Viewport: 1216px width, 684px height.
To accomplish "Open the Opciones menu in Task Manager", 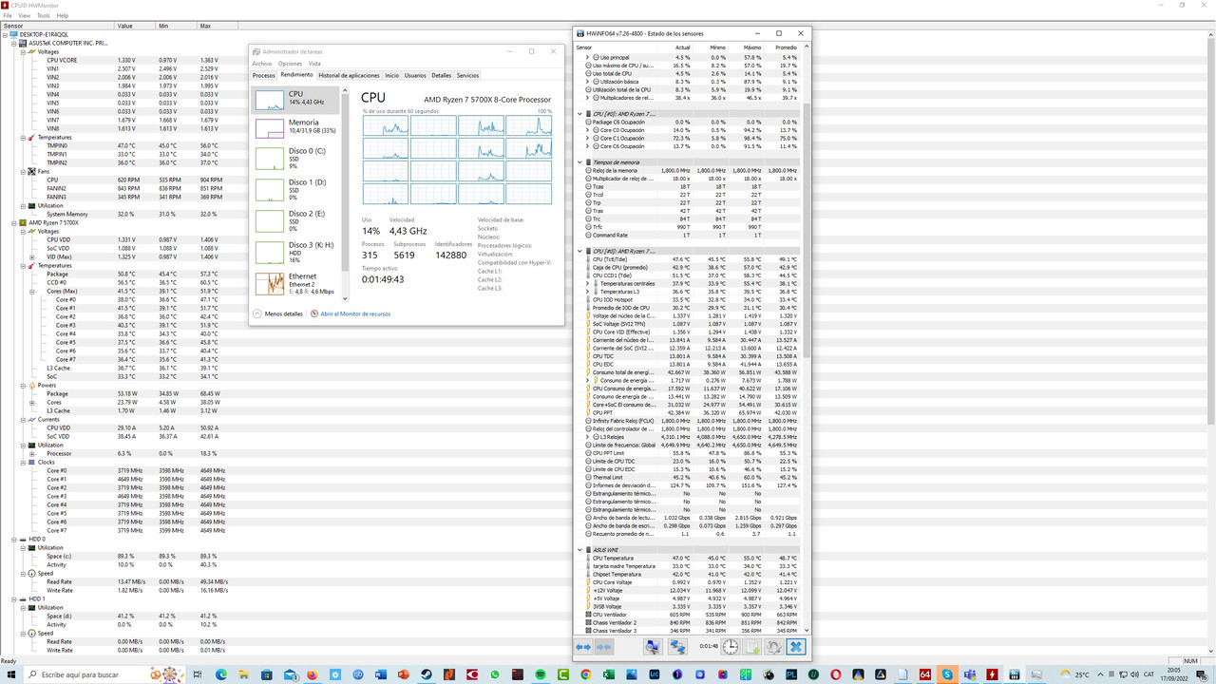I will (x=290, y=64).
